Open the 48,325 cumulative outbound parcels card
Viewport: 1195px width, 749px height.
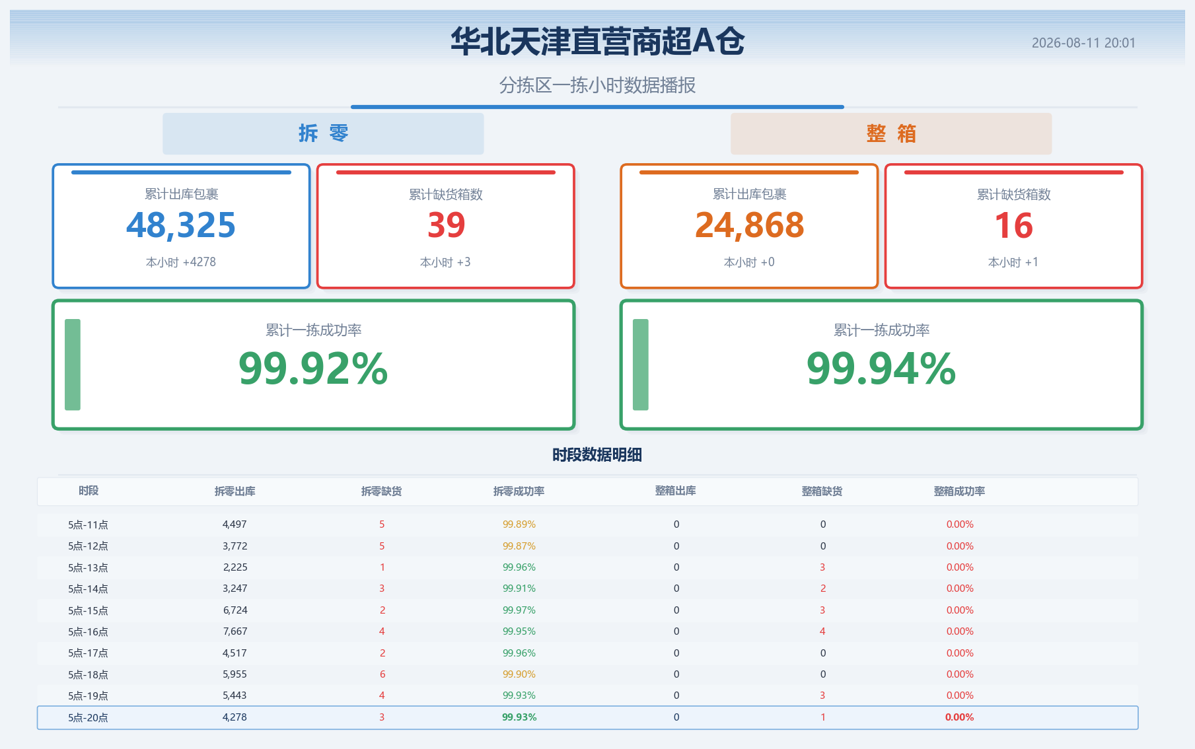(x=181, y=226)
